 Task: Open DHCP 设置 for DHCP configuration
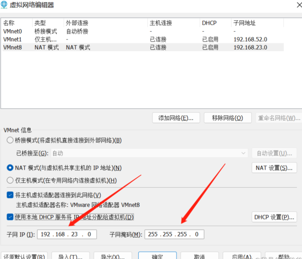(274, 217)
